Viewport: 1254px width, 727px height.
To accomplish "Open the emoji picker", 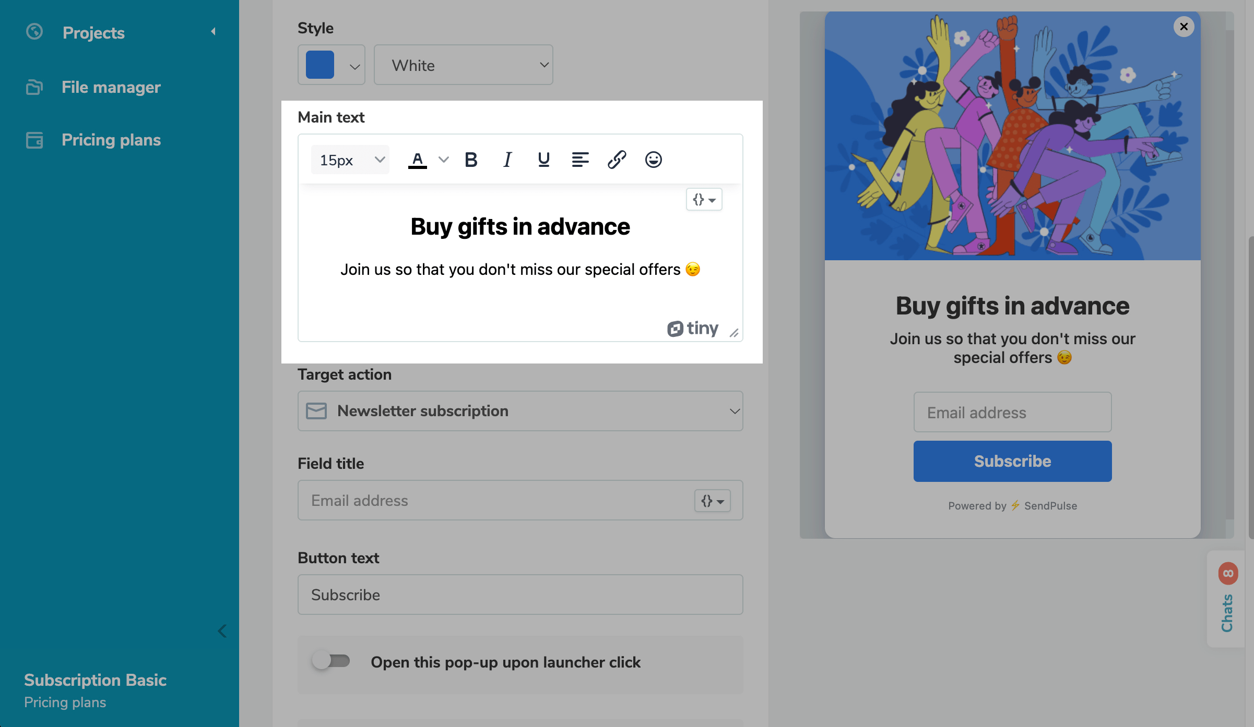I will click(x=653, y=160).
